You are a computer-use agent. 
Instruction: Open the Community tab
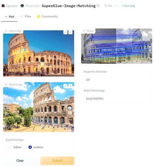pyautogui.click(x=47, y=17)
